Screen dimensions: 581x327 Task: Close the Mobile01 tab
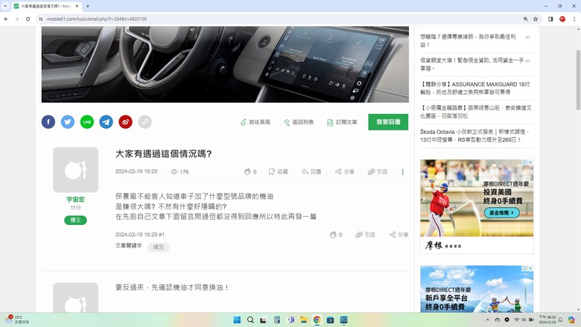pyautogui.click(x=77, y=6)
